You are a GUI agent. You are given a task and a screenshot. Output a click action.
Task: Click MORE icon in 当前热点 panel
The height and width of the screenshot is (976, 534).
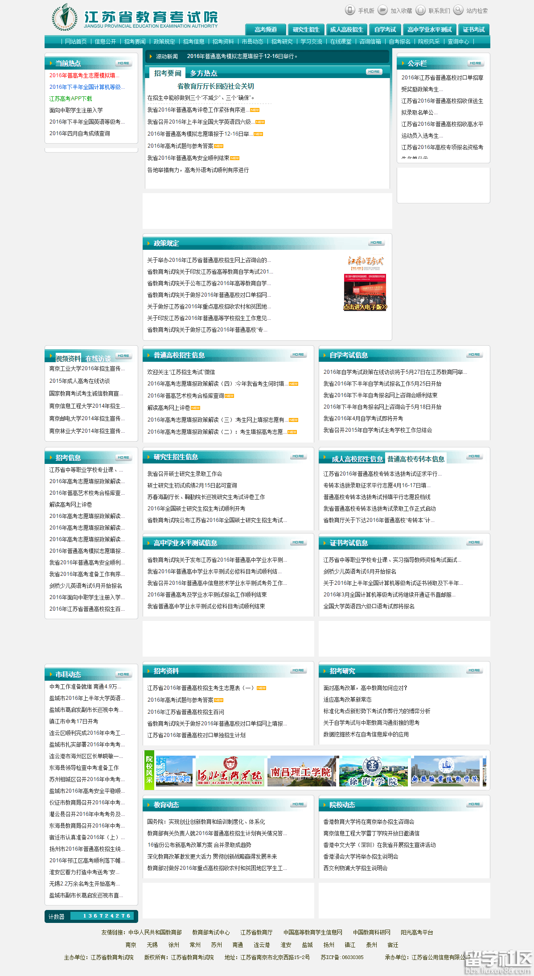point(123,63)
